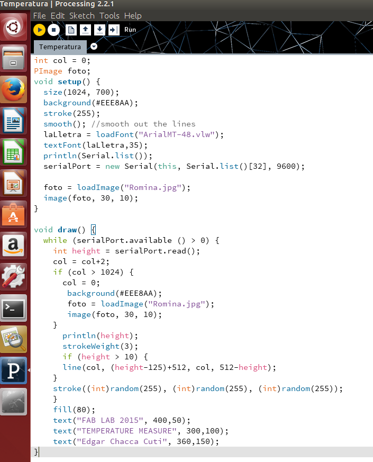Viewport: 373px width, 462px height.
Task: Click the text "TEMPERATURE MEASURE" line
Action: 141,431
